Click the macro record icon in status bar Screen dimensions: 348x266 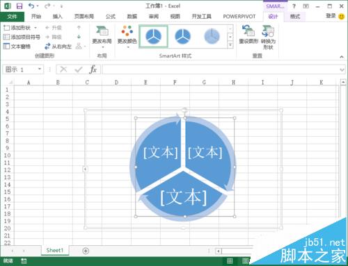pyautogui.click(x=24, y=261)
